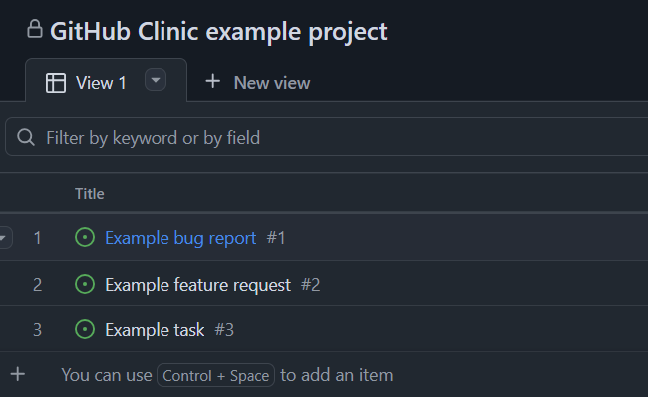Viewport: 648px width, 397px height.
Task: Click the open issue icon for Example bug report
Action: pyautogui.click(x=85, y=238)
